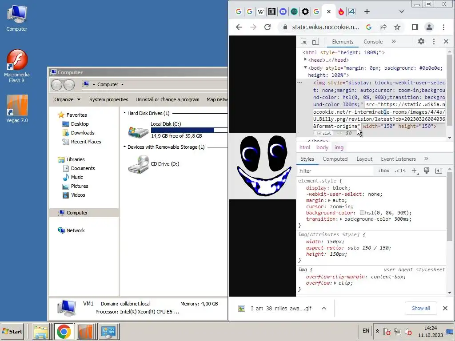Expand the transition shorthand property
455x341 pixels.
(341, 219)
